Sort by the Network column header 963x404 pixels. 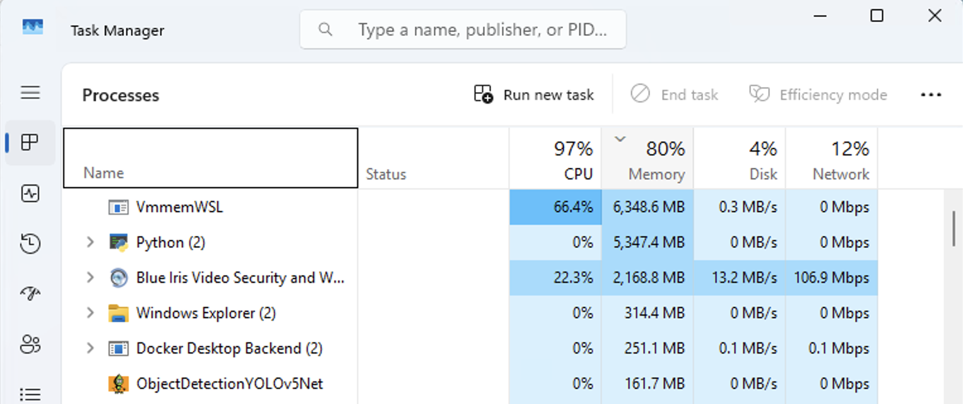tap(832, 158)
